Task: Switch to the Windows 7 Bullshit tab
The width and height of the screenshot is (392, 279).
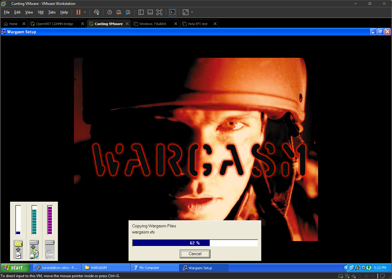Action: [x=155, y=24]
